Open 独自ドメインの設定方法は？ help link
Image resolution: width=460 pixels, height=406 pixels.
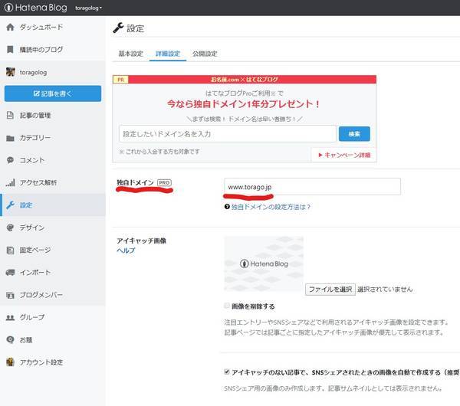click(x=271, y=207)
